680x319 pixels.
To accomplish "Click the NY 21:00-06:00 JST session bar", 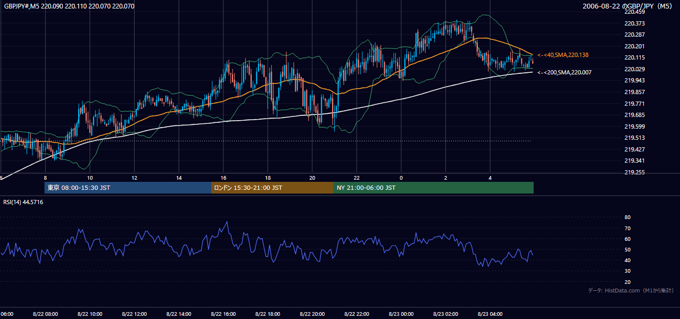I will (x=434, y=188).
